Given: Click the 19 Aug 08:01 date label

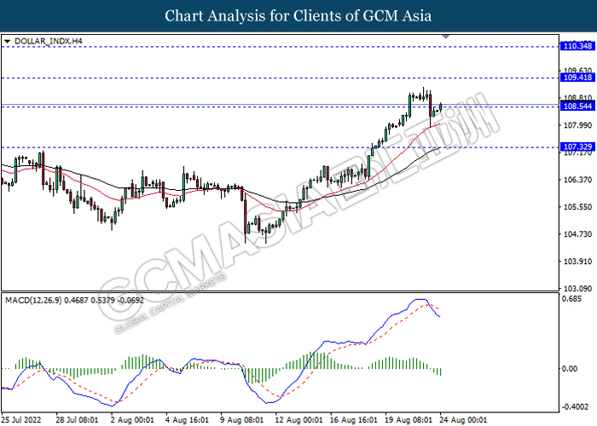Looking at the screenshot, I should [409, 420].
